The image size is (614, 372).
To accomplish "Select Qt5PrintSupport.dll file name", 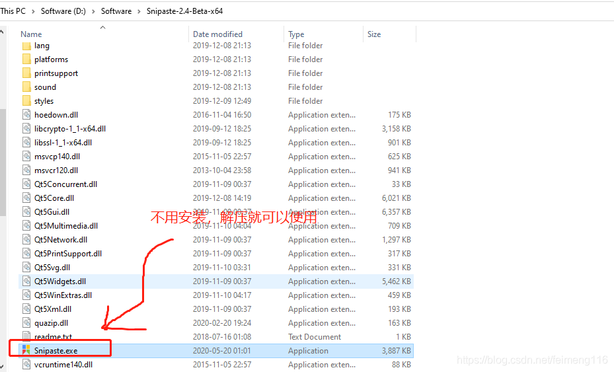I will tap(68, 254).
